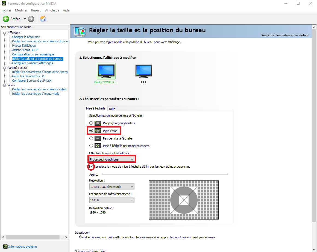This screenshot has height=252, width=317.
Task: Click the Rapport largeur/hauteur mode icon
Action: point(98,123)
